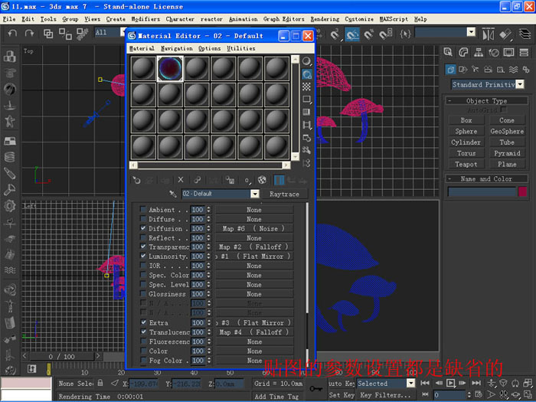Open the Mirror tool in main toolbar

[x=489, y=34]
